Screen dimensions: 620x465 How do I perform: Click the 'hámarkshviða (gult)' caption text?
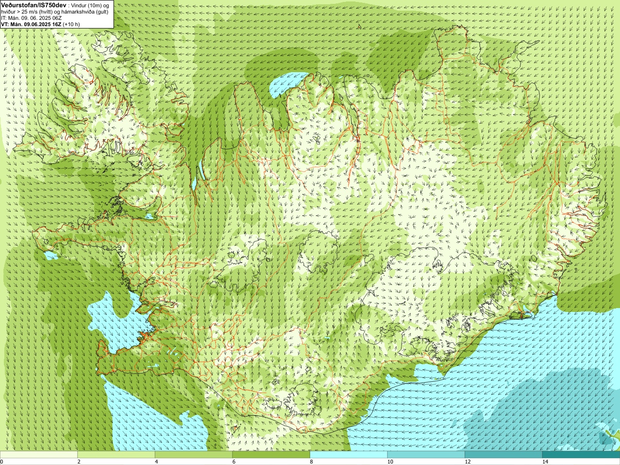(84, 12)
